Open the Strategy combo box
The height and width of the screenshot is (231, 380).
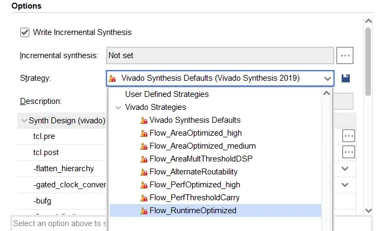pyautogui.click(x=220, y=79)
